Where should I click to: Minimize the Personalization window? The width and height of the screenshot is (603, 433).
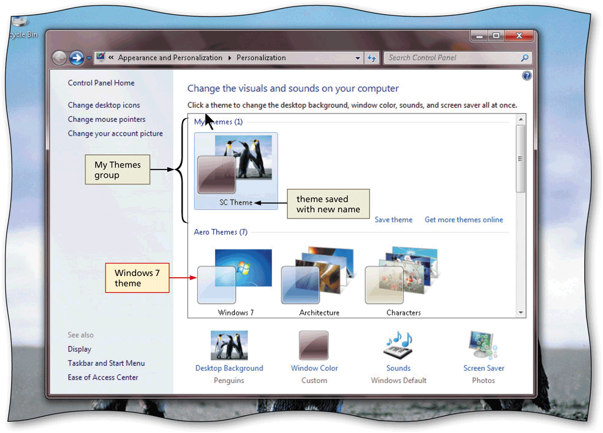click(x=479, y=36)
